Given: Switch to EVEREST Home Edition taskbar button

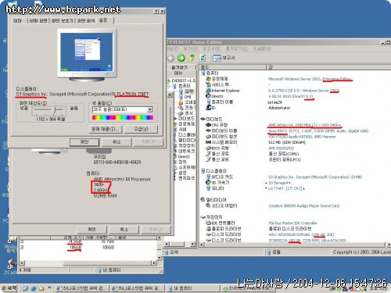Looking at the screenshot, I should (x=247, y=288).
